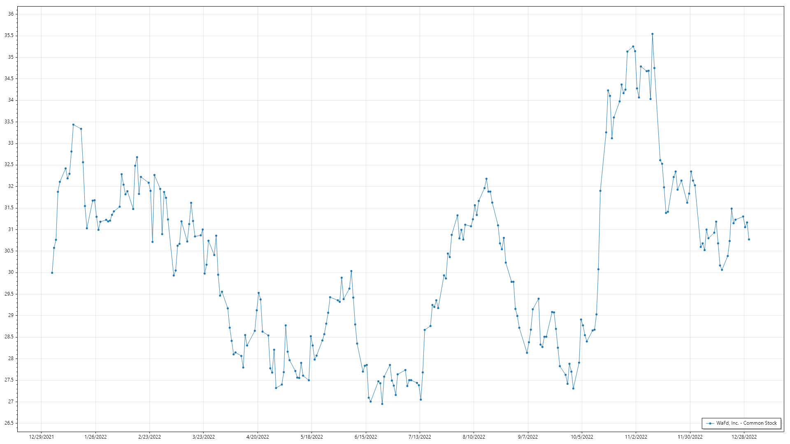Click the first data point at 30
Viewport: 790px width, 444px height.
[52, 273]
